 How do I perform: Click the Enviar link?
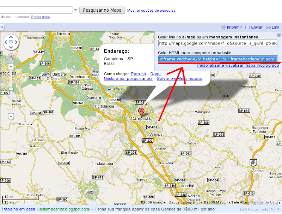point(257,27)
